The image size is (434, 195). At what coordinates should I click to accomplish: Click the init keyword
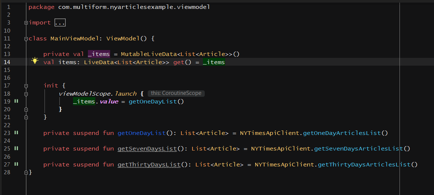[51, 86]
